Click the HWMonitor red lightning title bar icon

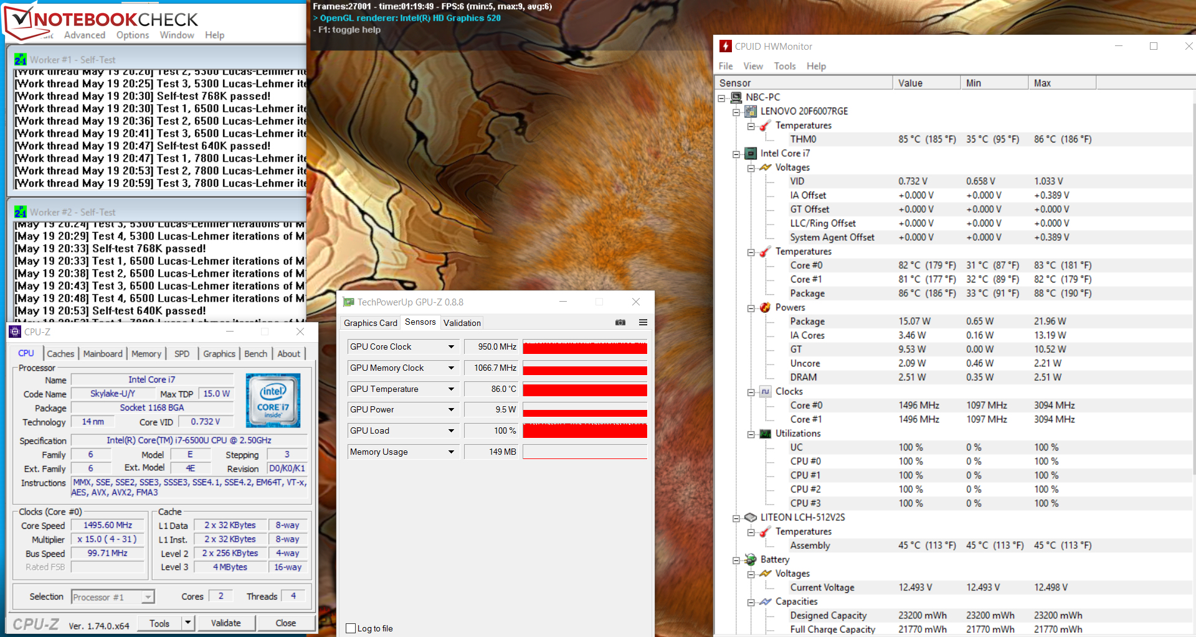(726, 46)
